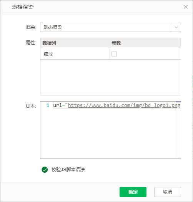Screen dimensions: 193x202
Task: Select the 缩放 property row
Action: point(110,54)
